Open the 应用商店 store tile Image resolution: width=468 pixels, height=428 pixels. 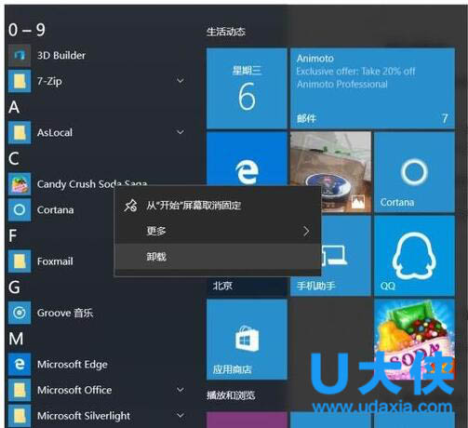click(247, 340)
